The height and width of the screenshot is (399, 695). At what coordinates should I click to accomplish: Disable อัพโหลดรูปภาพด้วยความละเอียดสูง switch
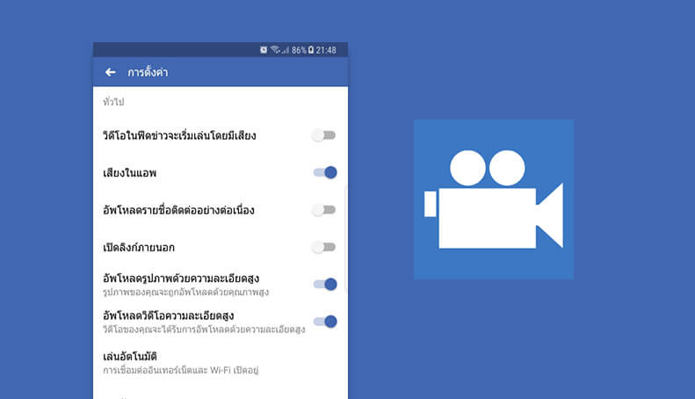coord(325,284)
